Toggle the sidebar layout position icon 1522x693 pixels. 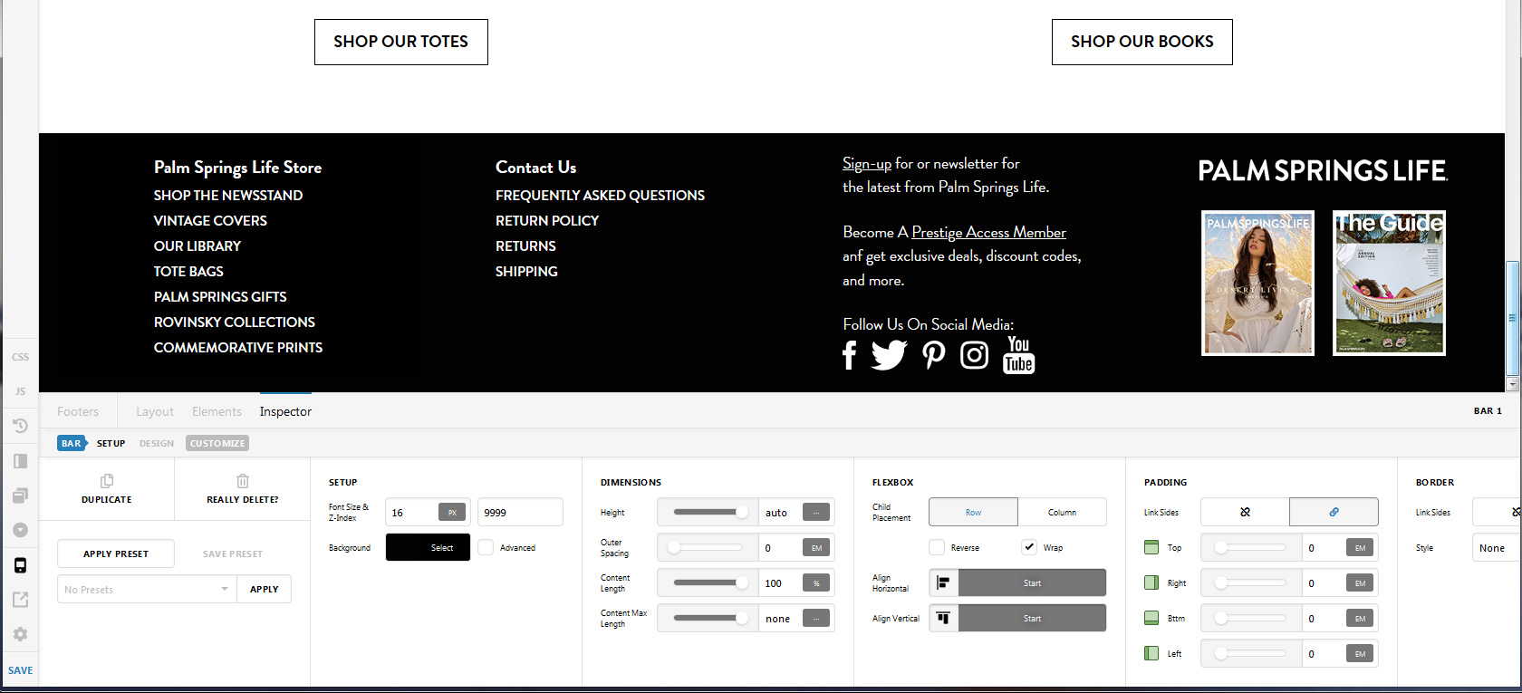(x=20, y=461)
